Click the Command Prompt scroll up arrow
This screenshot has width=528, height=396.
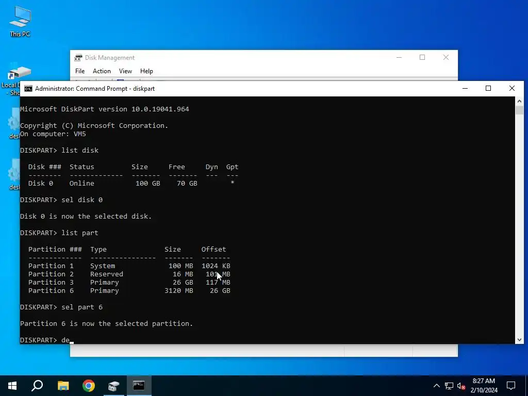519,101
